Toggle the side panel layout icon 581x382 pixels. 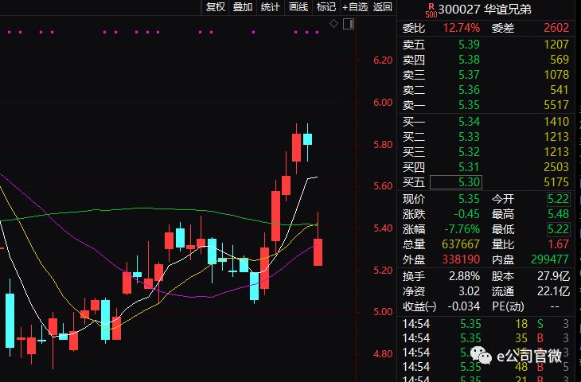349,24
